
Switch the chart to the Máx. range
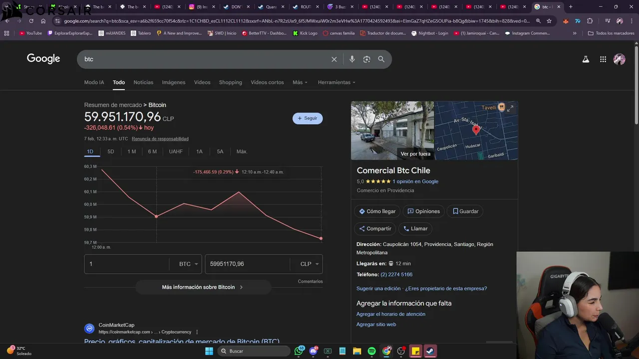pos(242,152)
